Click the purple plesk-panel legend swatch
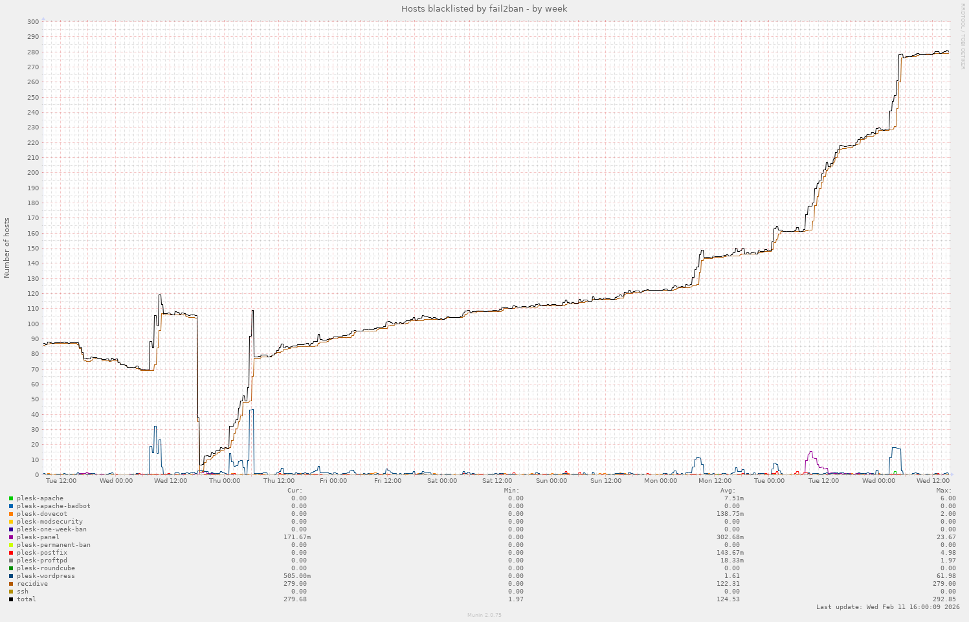The width and height of the screenshot is (969, 622). point(11,537)
